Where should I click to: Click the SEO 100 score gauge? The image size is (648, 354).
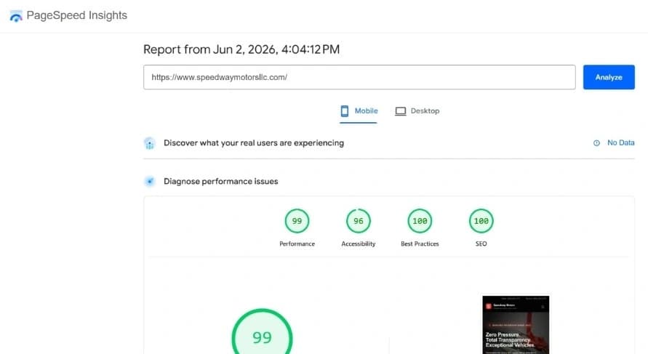click(x=481, y=221)
